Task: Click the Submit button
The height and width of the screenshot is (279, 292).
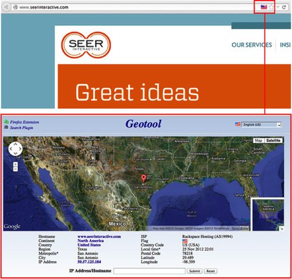Action: click(194, 271)
